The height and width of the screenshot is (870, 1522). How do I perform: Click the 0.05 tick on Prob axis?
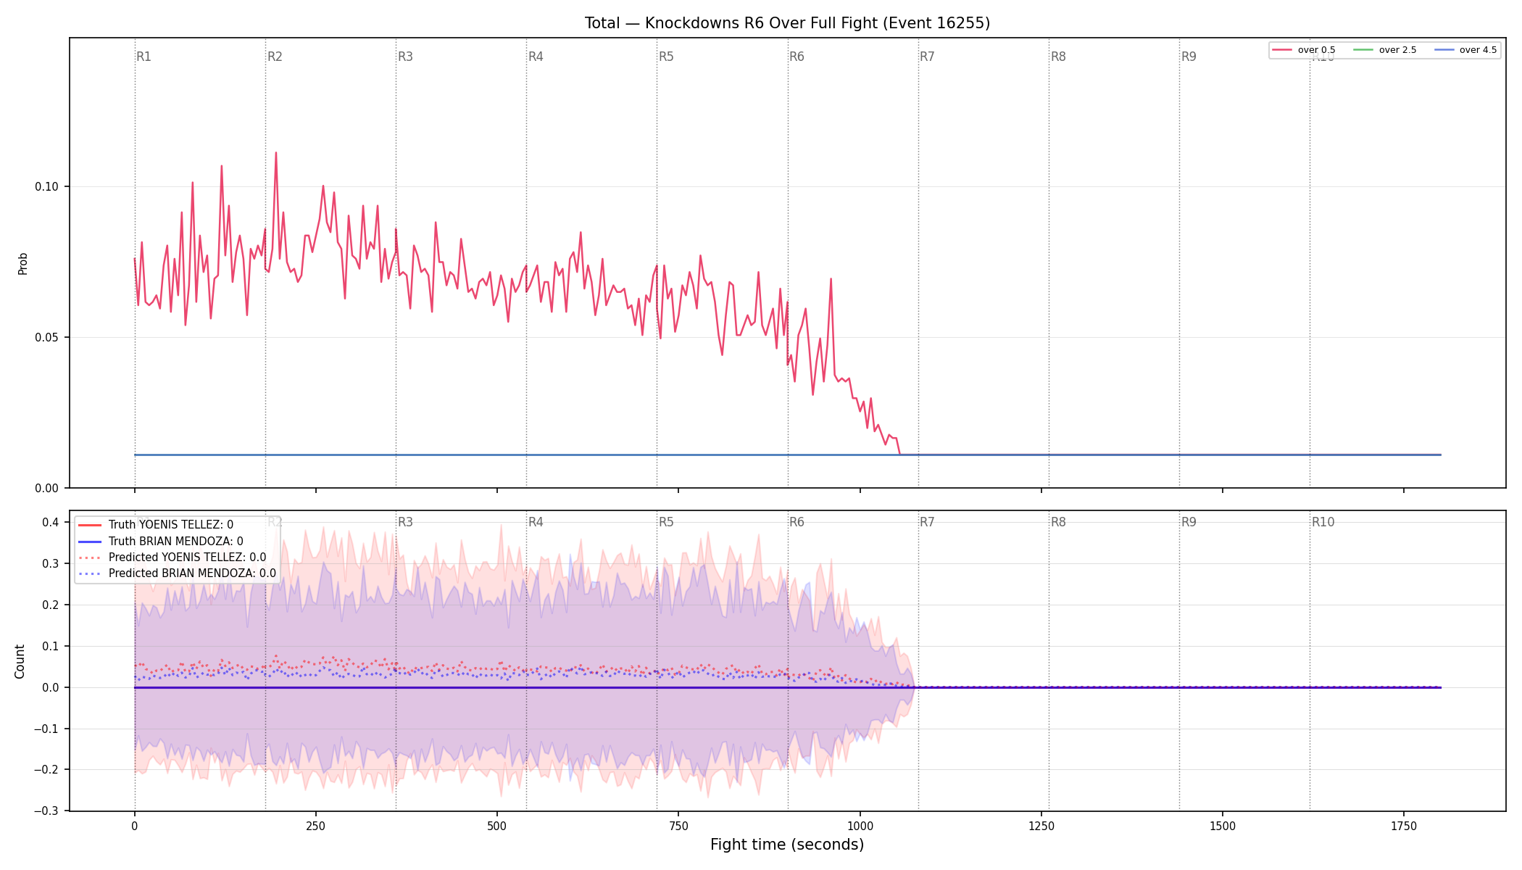point(47,338)
